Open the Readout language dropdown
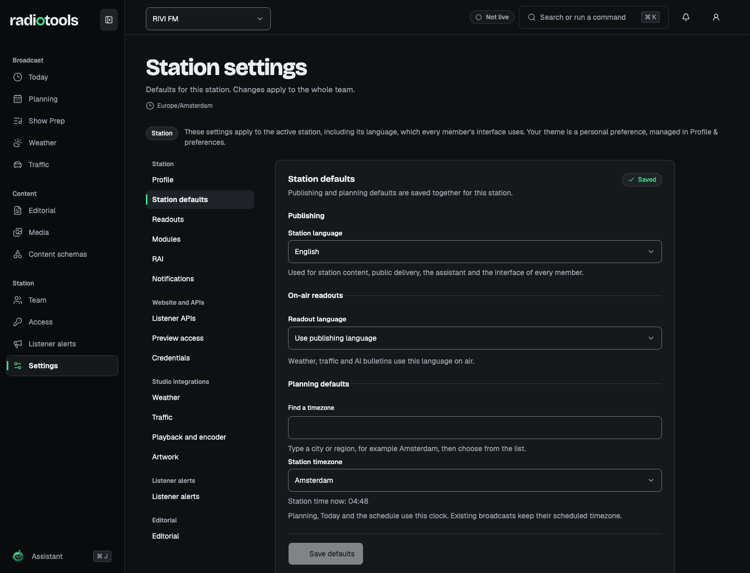The width and height of the screenshot is (750, 573). coord(475,338)
